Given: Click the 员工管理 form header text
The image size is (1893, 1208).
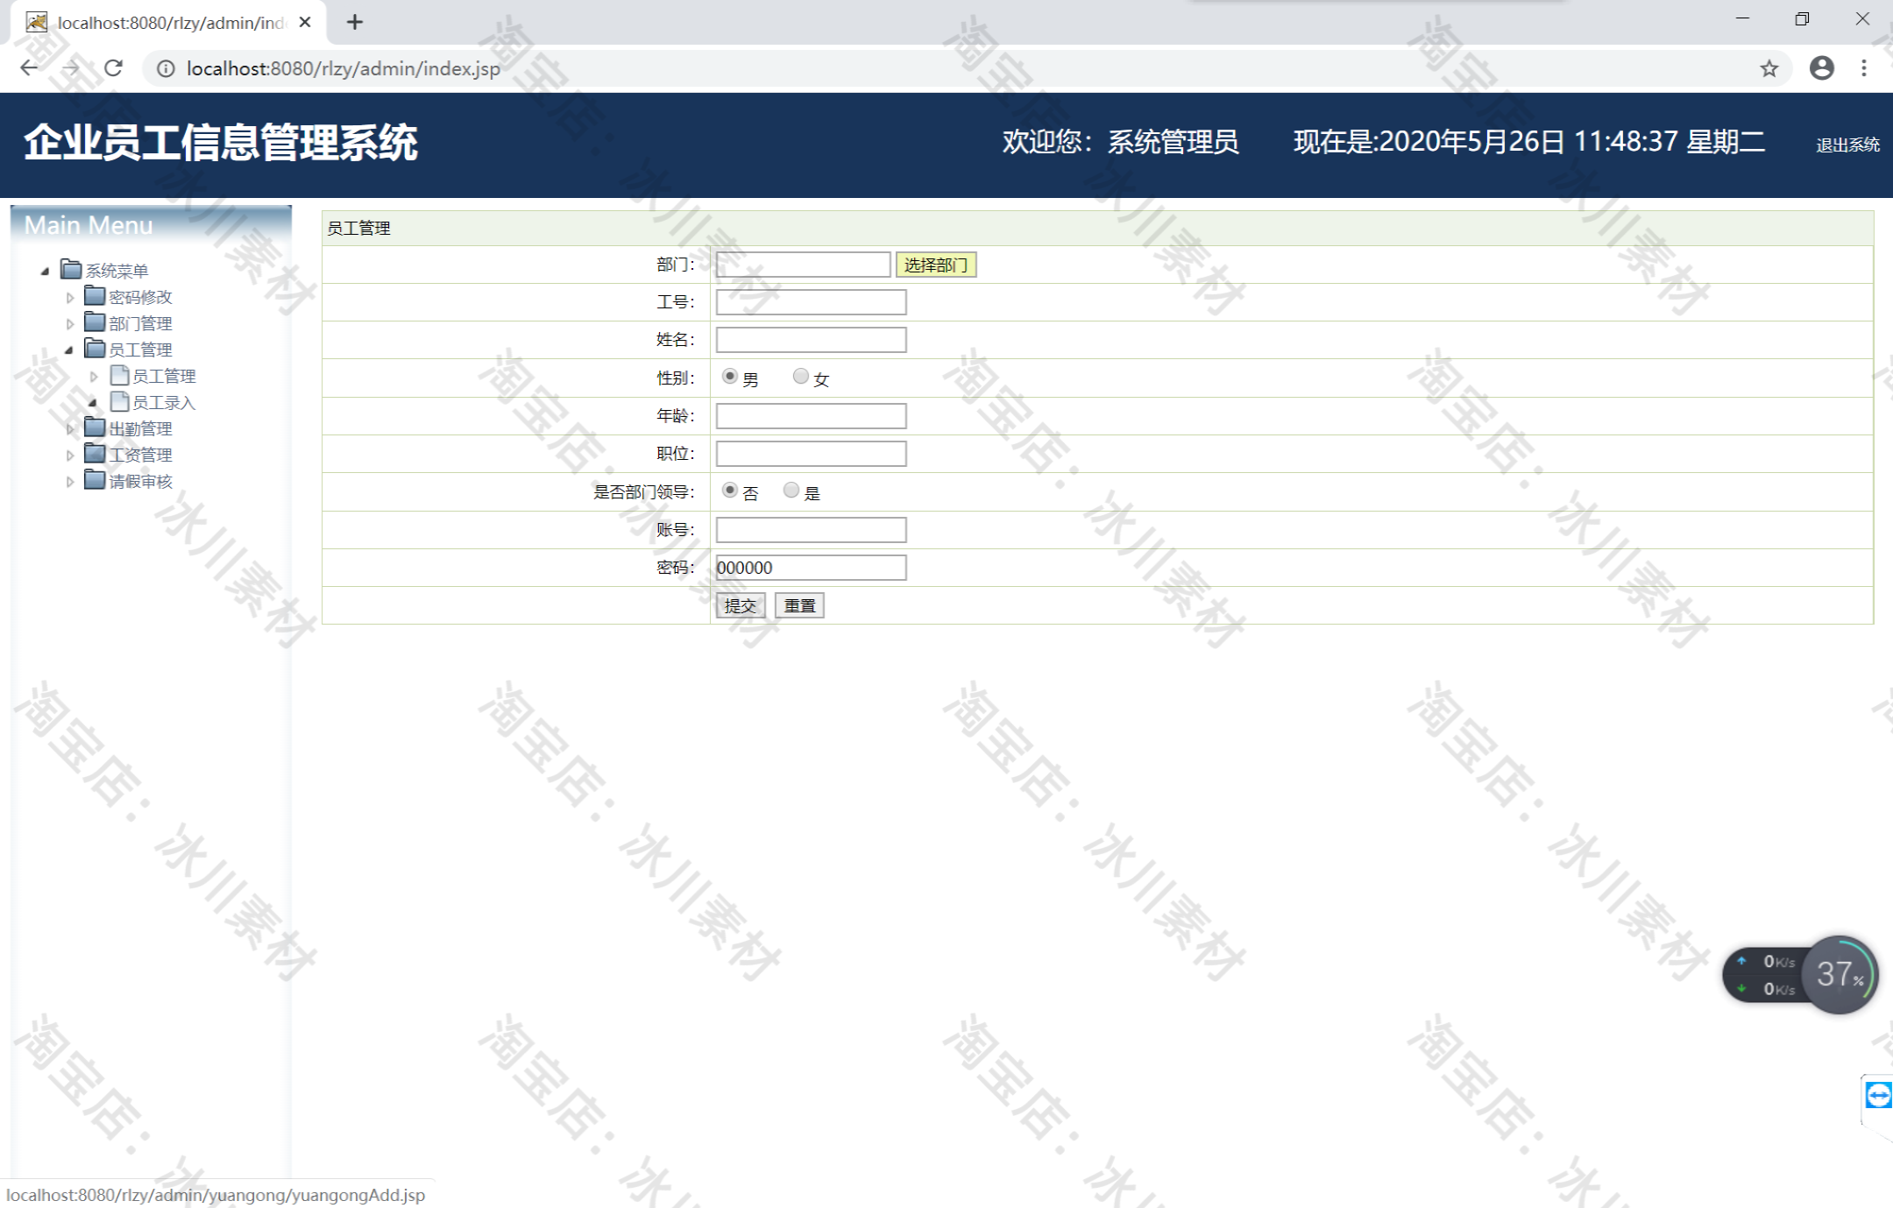Looking at the screenshot, I should point(358,229).
